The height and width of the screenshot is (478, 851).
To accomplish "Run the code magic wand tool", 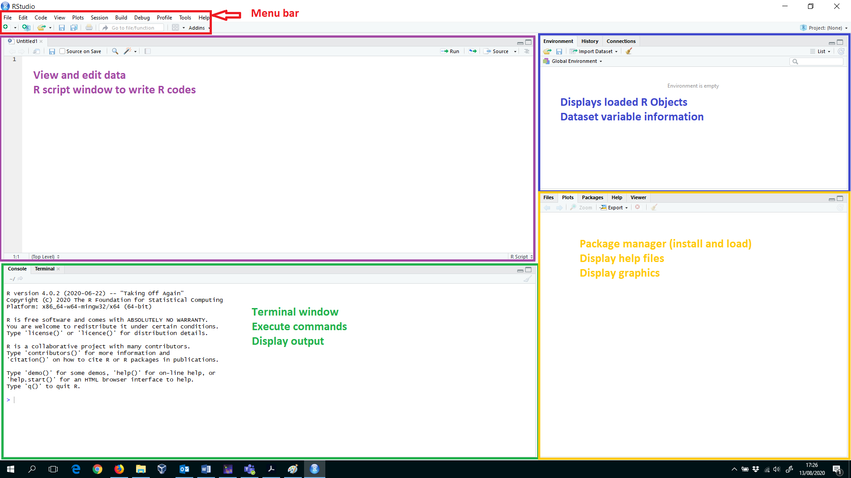I will tap(127, 51).
